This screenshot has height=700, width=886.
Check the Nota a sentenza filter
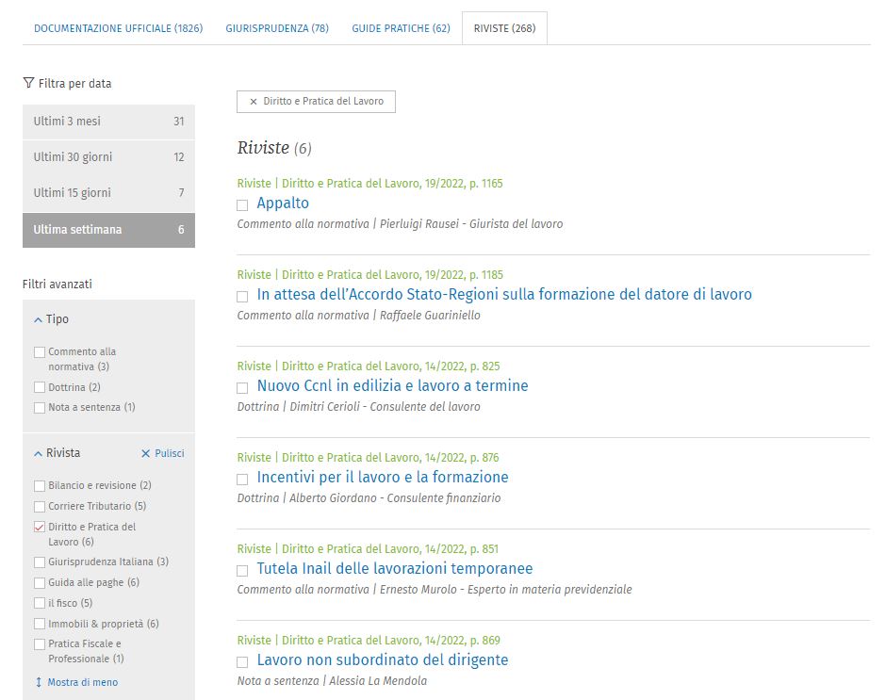40,408
